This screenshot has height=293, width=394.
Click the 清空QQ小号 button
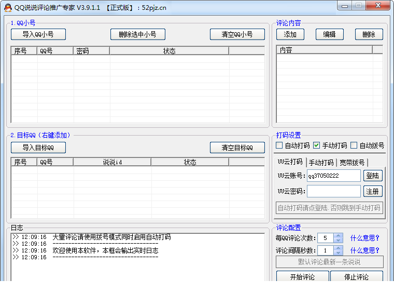coord(237,34)
